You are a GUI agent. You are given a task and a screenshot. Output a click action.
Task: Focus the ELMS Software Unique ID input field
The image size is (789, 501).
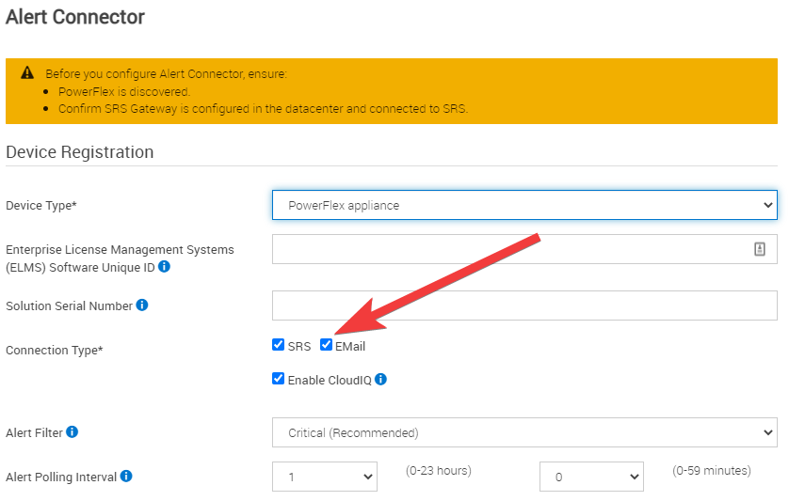524,249
